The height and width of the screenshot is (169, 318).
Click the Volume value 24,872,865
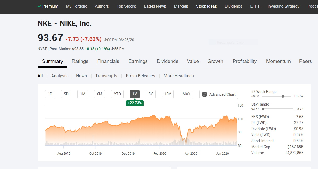click(294, 153)
